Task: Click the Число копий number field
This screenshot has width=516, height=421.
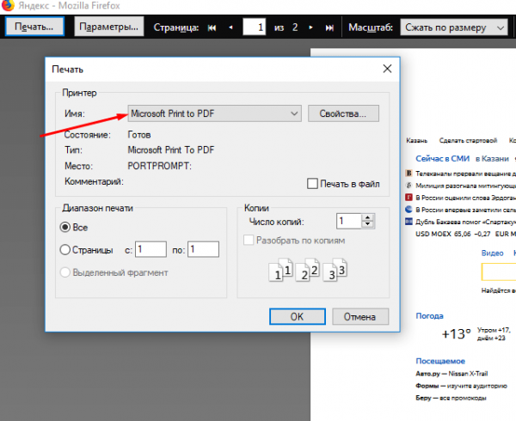Action: pos(349,221)
